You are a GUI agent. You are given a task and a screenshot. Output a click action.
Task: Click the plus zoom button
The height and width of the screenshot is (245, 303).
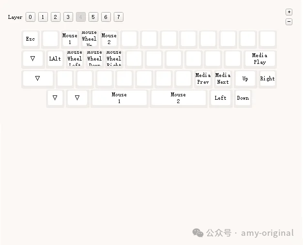289,12
